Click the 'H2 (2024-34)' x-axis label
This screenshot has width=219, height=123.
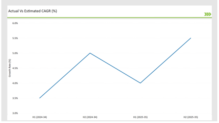[x=90, y=117]
